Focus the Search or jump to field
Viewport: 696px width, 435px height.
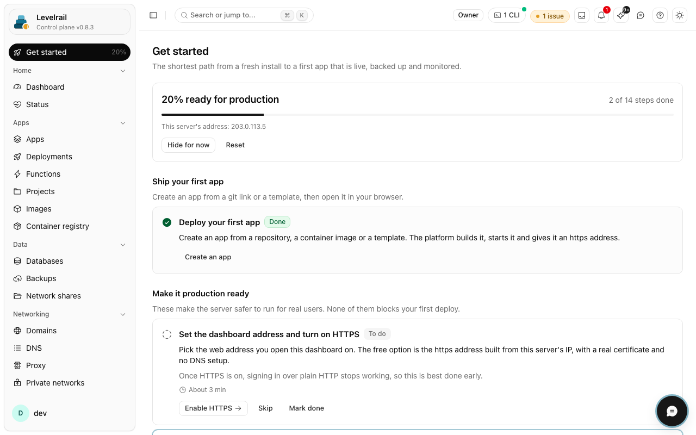[244, 15]
